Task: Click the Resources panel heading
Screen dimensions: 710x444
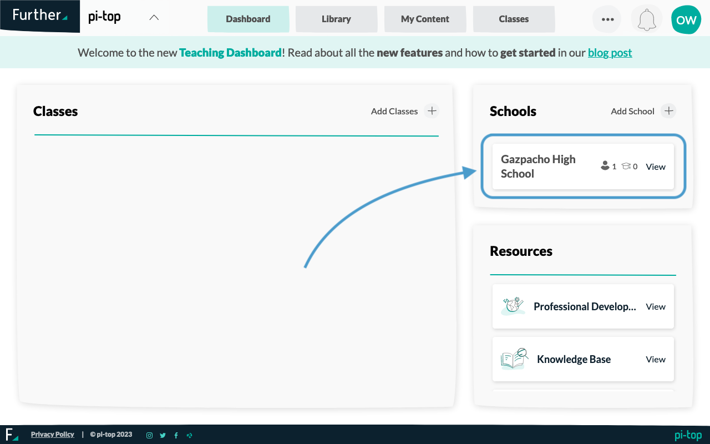Action: coord(521,251)
